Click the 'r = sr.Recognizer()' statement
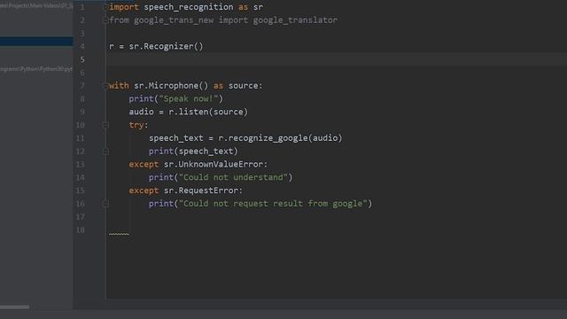567x319 pixels. point(156,46)
